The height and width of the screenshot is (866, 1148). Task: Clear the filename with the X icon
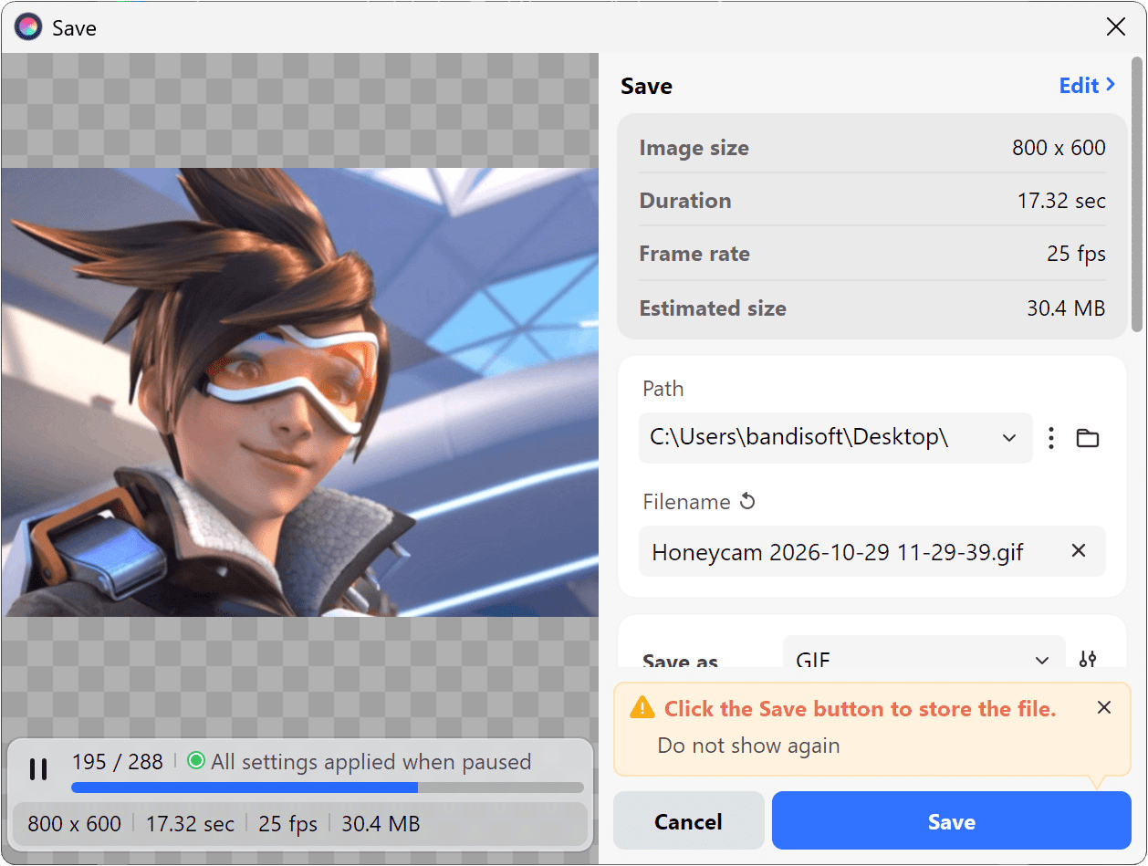pos(1079,551)
